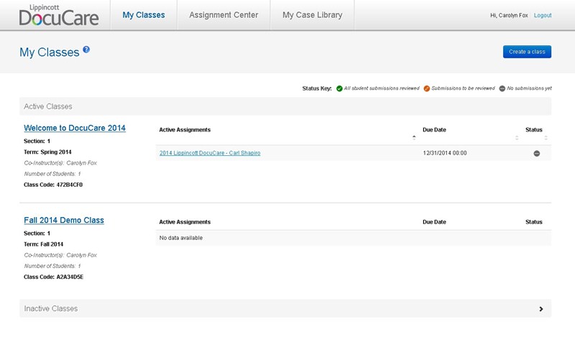Viewport: 575px width, 337px height.
Task: Select Class Code: 472B4CF0 text
Action: point(53,185)
